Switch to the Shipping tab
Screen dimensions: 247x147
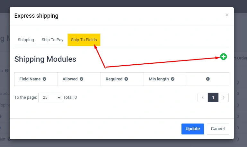tap(26, 40)
